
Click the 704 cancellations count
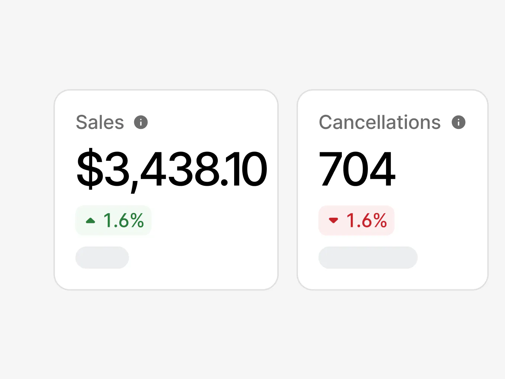pyautogui.click(x=357, y=169)
